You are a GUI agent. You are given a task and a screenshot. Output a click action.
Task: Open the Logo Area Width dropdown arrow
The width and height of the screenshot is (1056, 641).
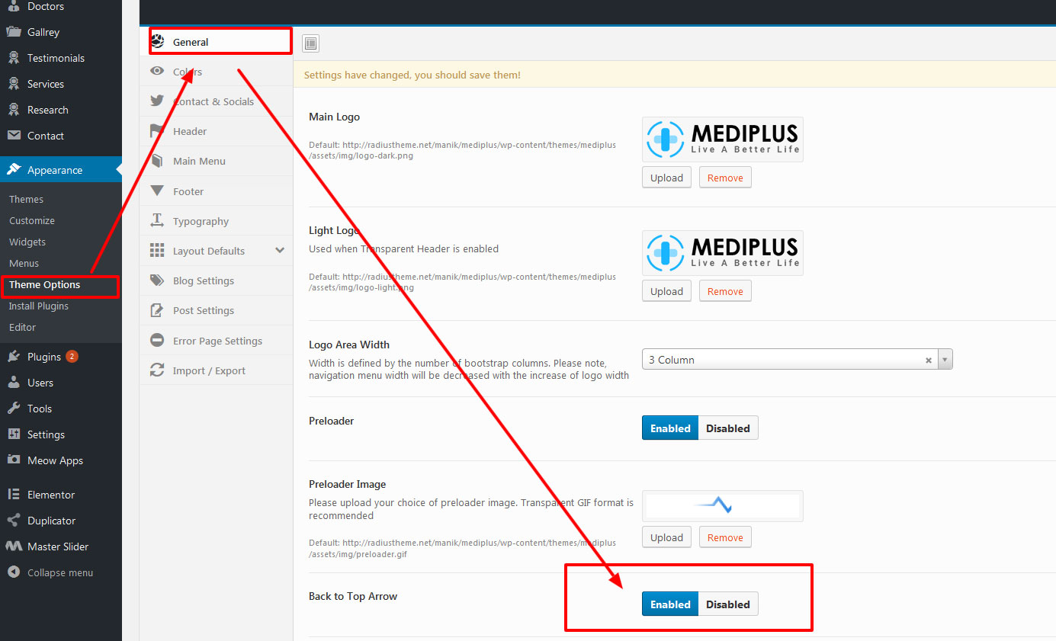pos(945,360)
